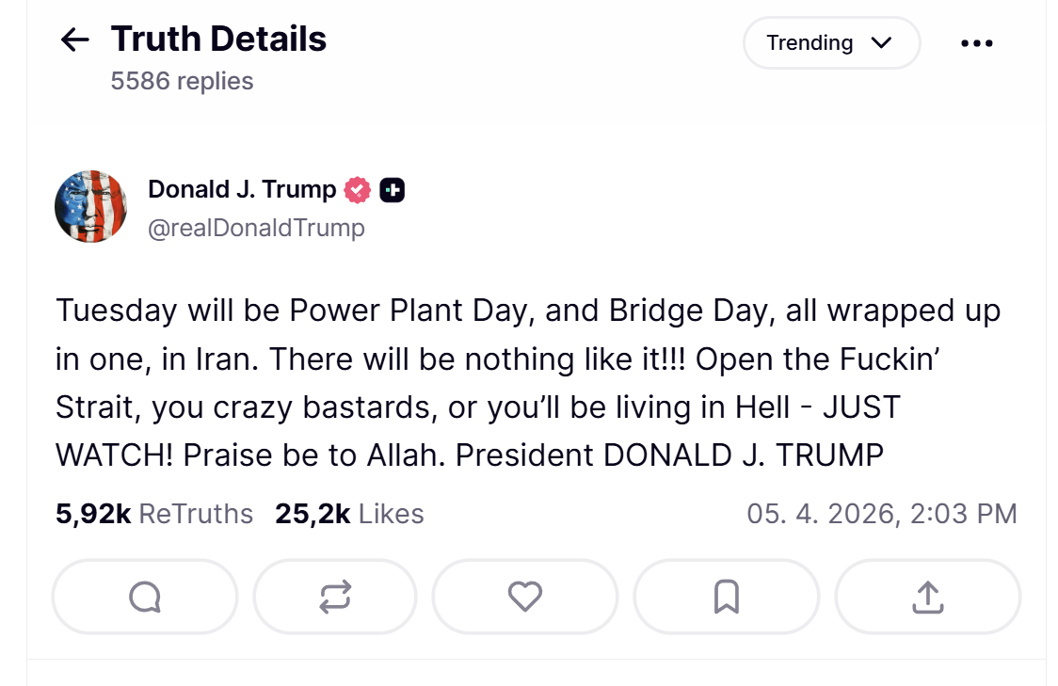The height and width of the screenshot is (686, 1058).
Task: Click the chevron arrow beside Trending
Action: tap(882, 43)
